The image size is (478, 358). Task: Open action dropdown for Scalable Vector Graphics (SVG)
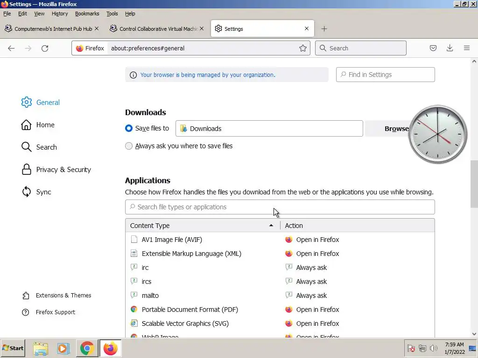click(358, 324)
